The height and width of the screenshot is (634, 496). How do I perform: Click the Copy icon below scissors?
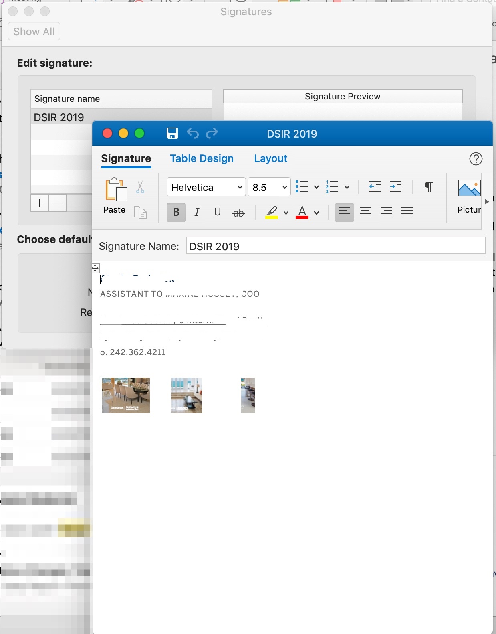pos(140,213)
